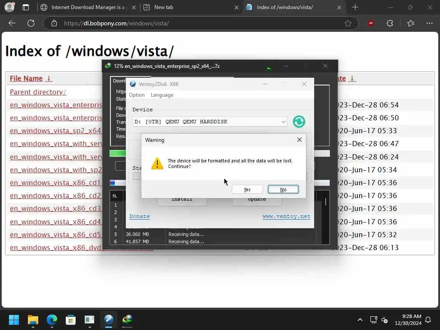Open browser Settings and more menu

pyautogui.click(x=429, y=23)
